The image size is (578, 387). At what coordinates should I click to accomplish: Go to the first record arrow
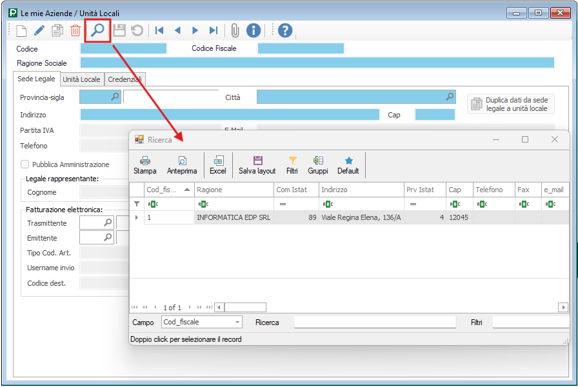point(159,30)
